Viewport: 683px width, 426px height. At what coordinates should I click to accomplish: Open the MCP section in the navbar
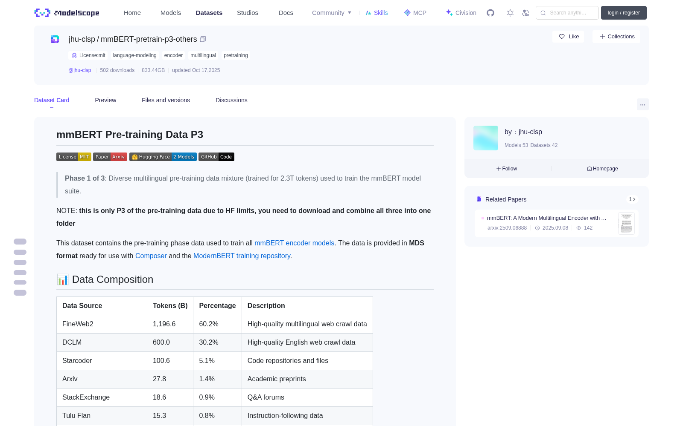tap(415, 13)
